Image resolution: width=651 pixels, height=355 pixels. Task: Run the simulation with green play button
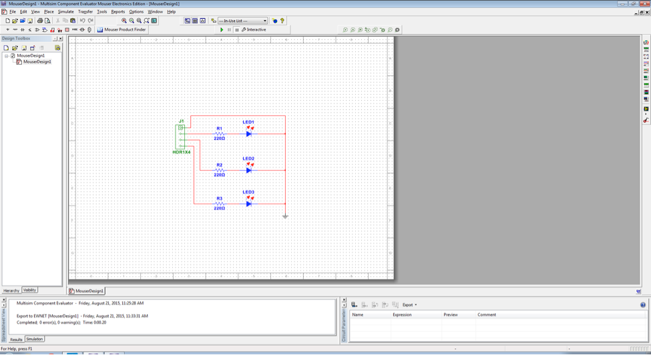click(222, 30)
